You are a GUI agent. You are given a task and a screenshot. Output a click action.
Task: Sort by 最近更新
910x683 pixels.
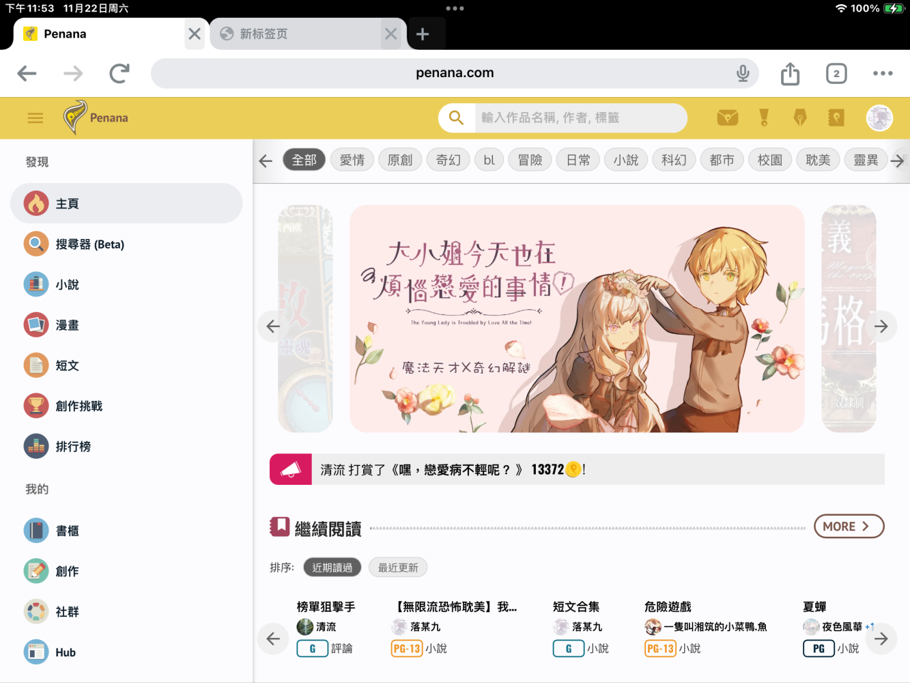tap(398, 568)
